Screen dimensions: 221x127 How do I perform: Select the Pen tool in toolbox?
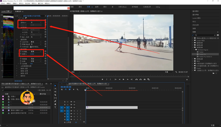pyautogui.click(x=55, y=101)
